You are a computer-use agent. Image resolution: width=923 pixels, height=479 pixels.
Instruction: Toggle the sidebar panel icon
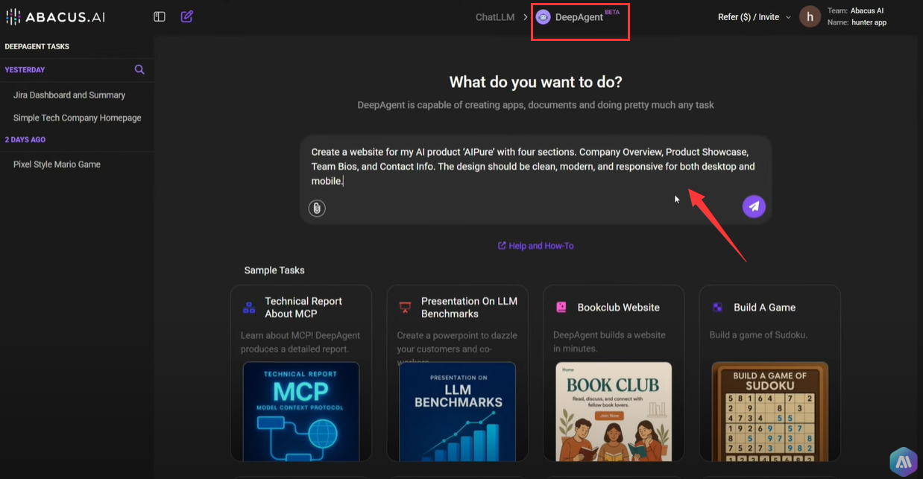(x=160, y=16)
